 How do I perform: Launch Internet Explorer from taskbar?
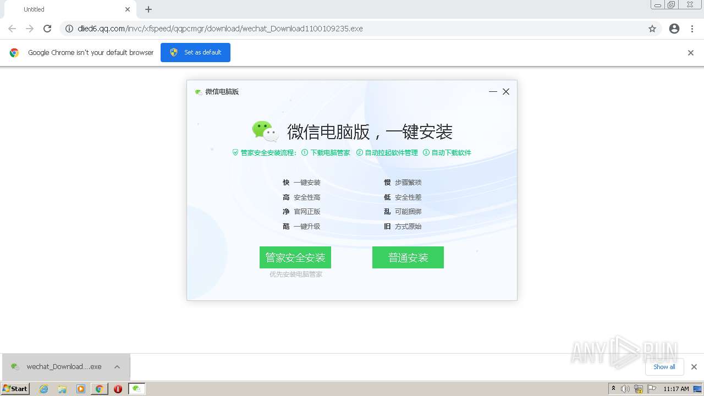(44, 389)
